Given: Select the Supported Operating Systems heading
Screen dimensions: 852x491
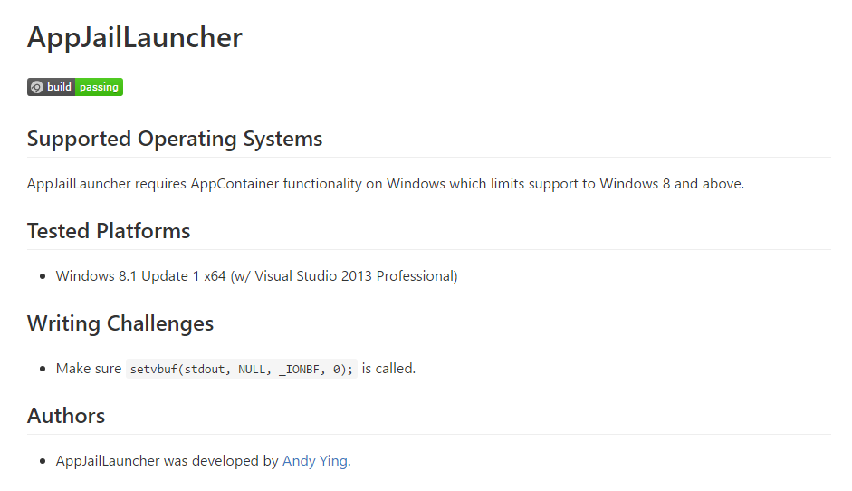Looking at the screenshot, I should click(x=175, y=139).
